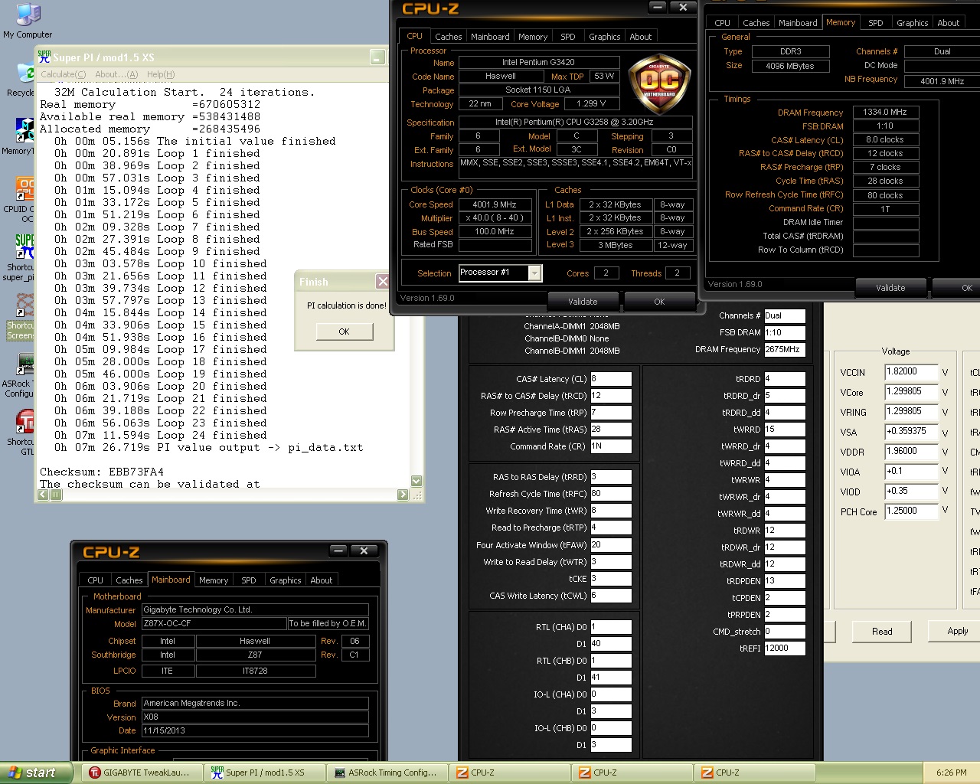Open Caches tab in CPU-Z window showing Pentium G3420
The height and width of the screenshot is (784, 980).
point(449,37)
